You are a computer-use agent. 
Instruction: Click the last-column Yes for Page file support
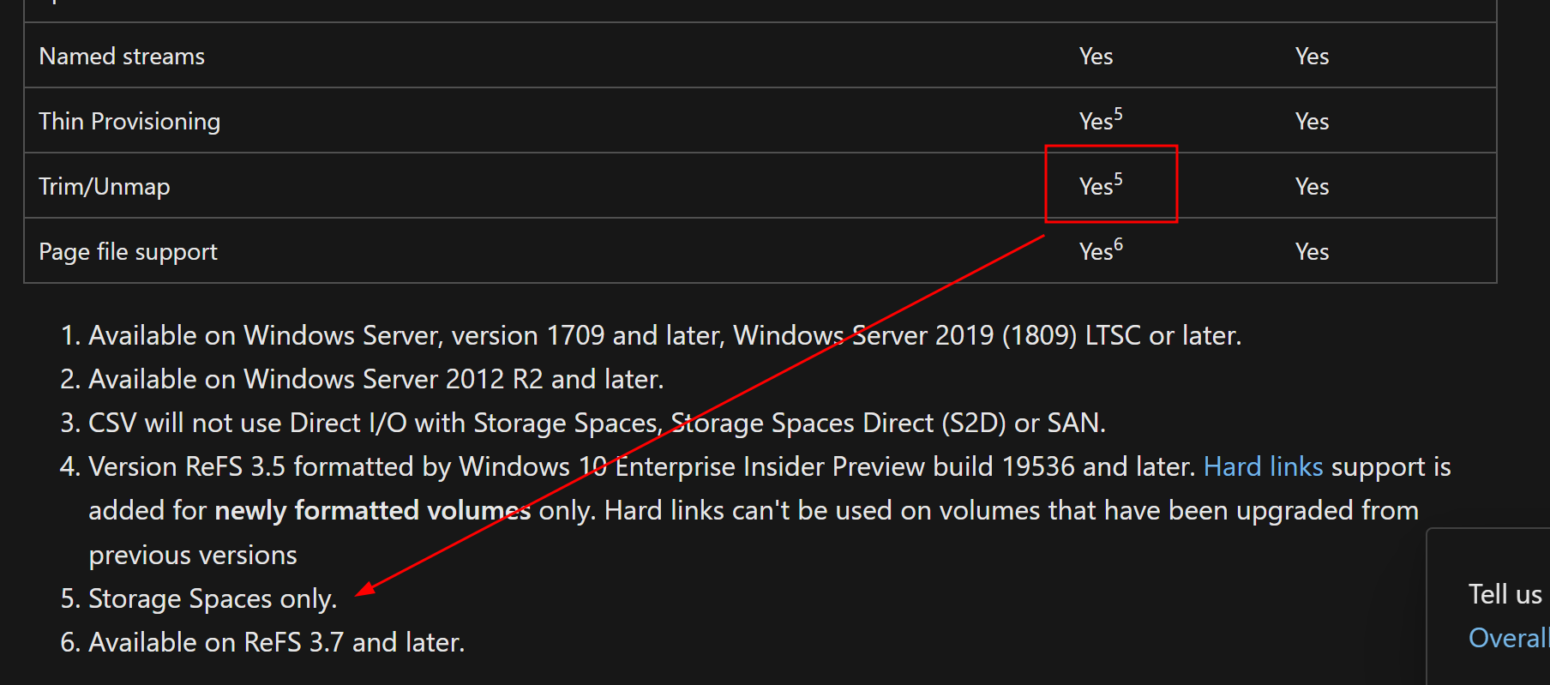tap(1312, 252)
